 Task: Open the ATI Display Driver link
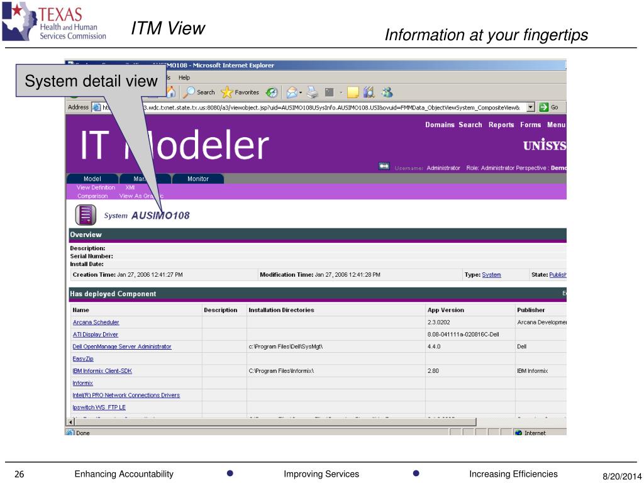coord(96,335)
